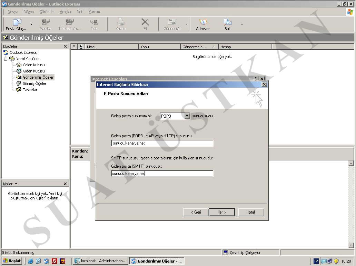The height and width of the screenshot is (266, 356).
Task: Click the İptal cancel button
Action: [251, 212]
